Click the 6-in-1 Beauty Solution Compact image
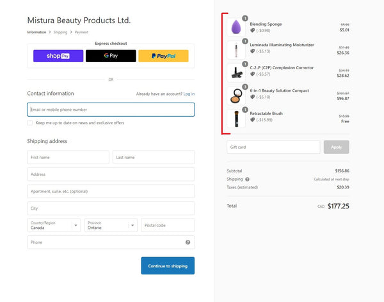Viewport: 384px width, 302px height. tap(236, 95)
